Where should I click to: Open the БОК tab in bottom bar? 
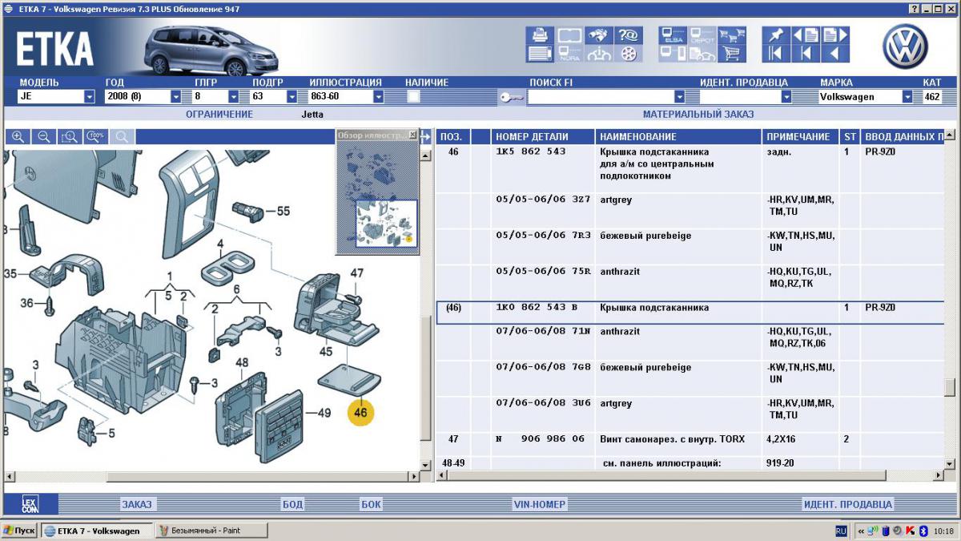coord(371,504)
